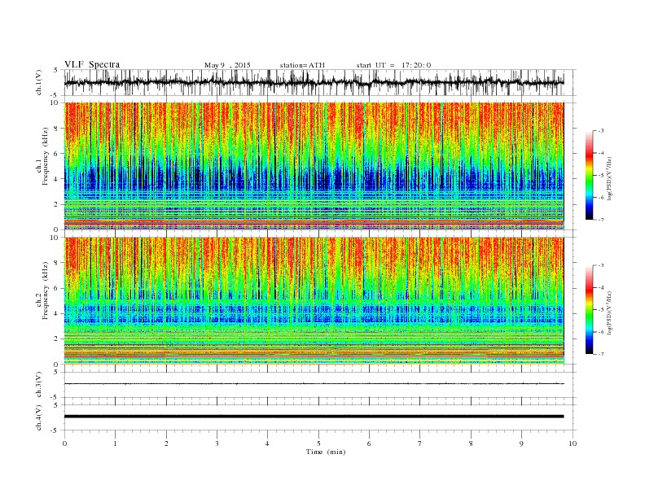Click the "Time (min)" x-axis label
Image resolution: width=645 pixels, height=498 pixels.
coord(326,452)
